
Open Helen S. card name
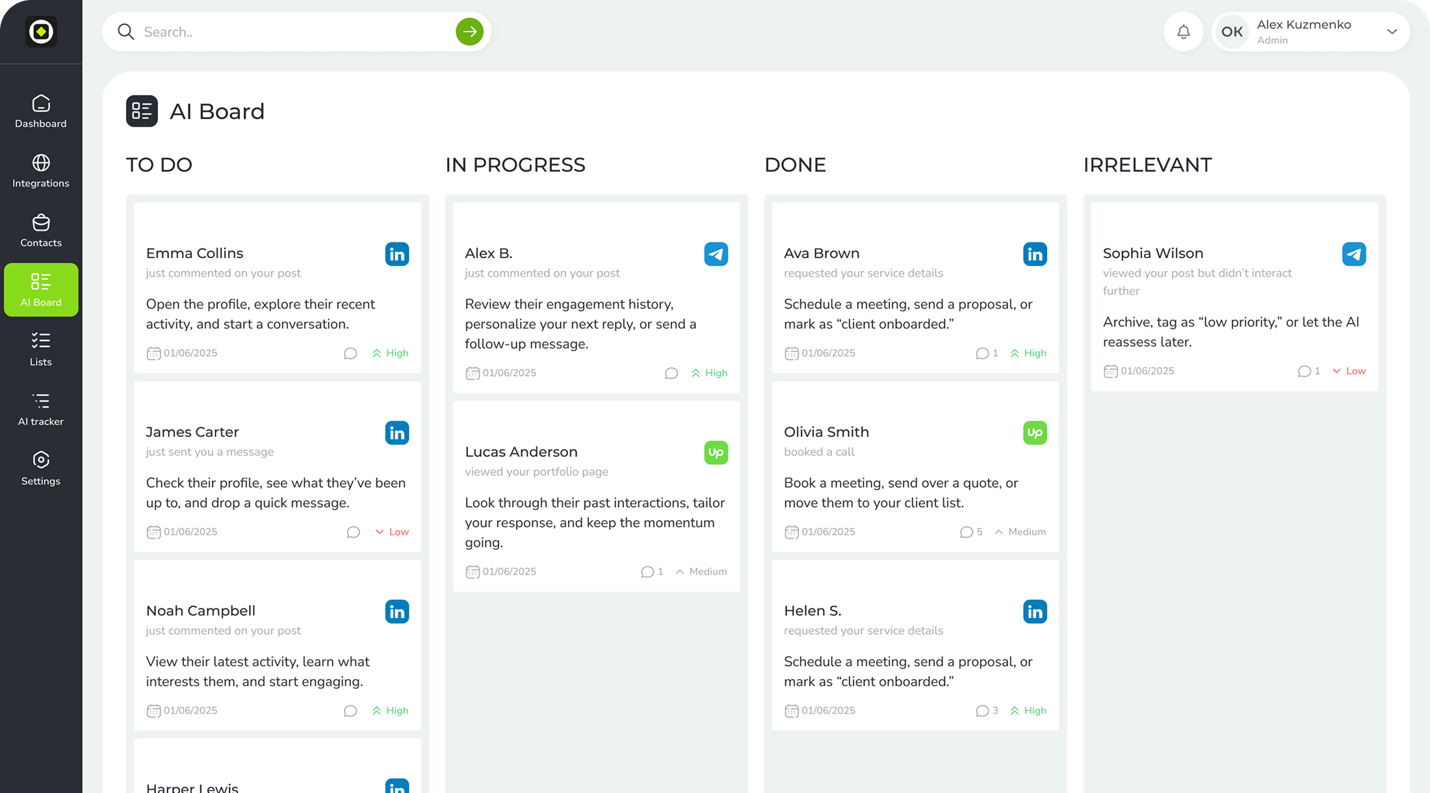(x=812, y=611)
